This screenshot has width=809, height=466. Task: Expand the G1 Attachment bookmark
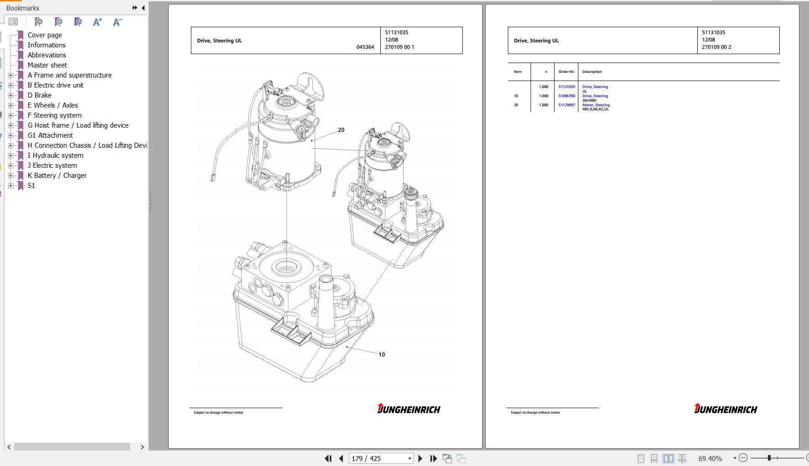point(11,135)
